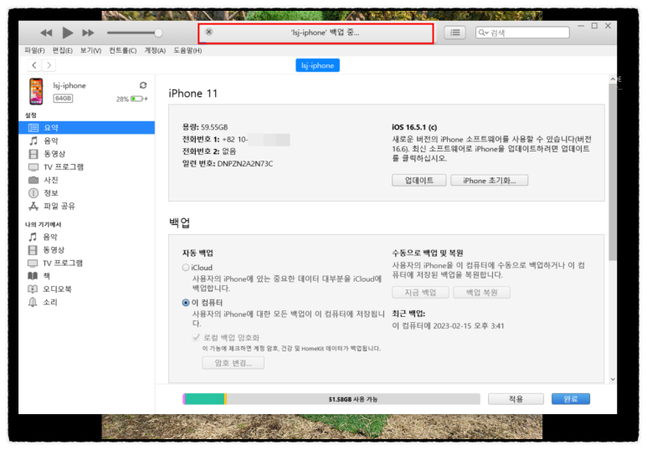Open the list view button in toolbar
The width and height of the screenshot is (647, 450).
click(x=454, y=33)
